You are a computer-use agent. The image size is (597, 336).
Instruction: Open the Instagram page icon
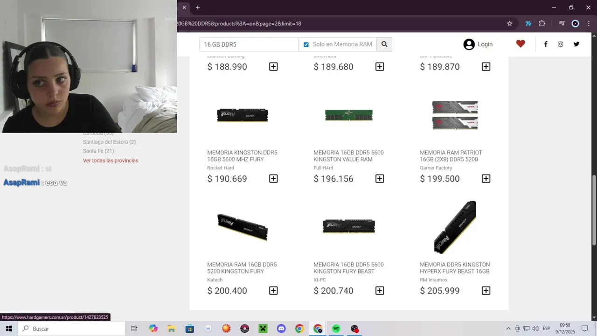(561, 44)
